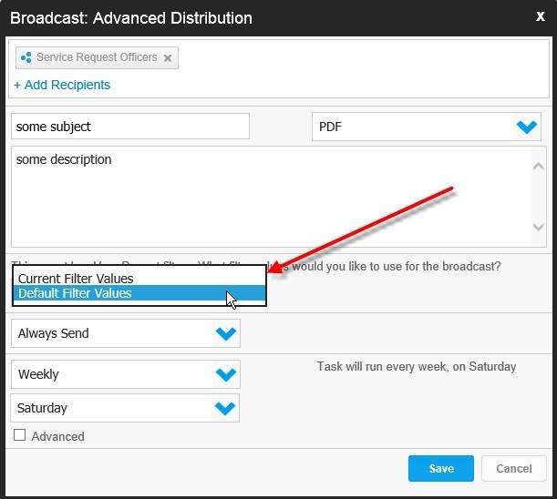Choose Default Filter Values option
557x499 pixels.
pos(75,293)
